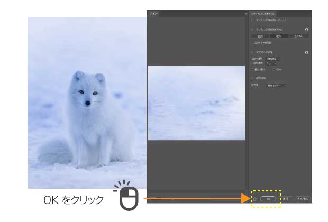Open the Output To dropdown
This screenshot has width=328, height=222.
pyautogui.click(x=276, y=85)
